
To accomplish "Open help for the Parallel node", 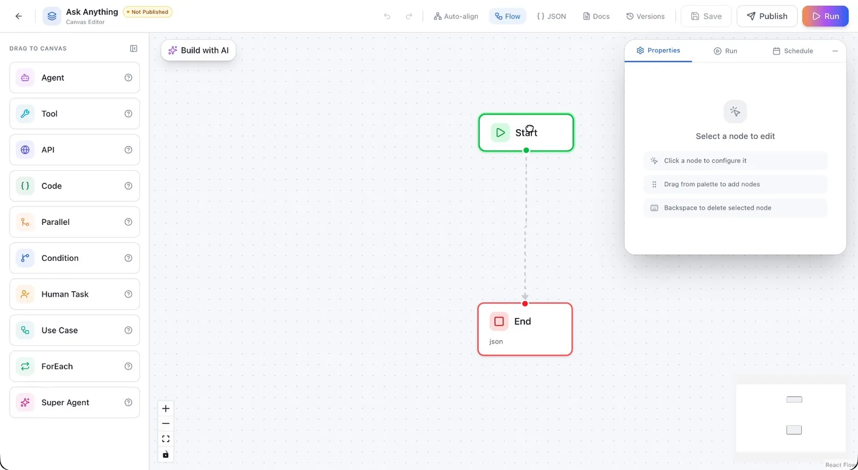I will pyautogui.click(x=128, y=222).
